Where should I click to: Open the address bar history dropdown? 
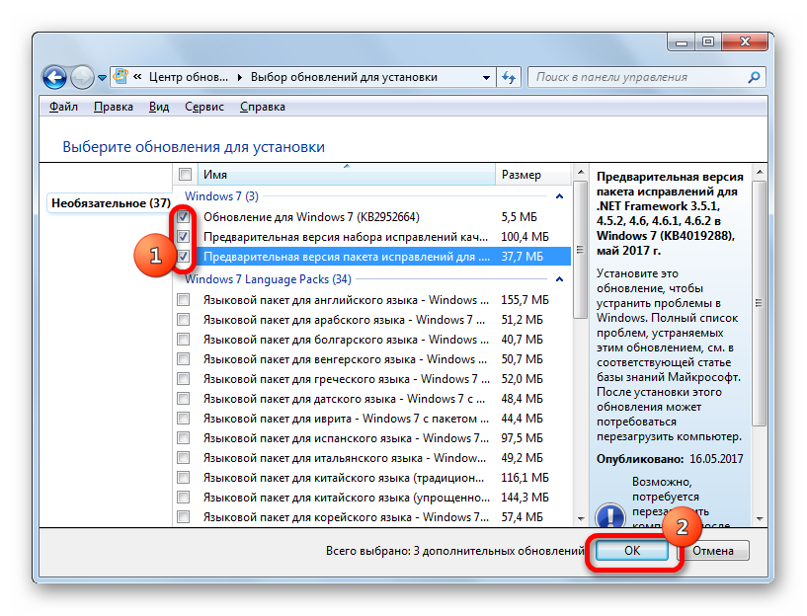[x=486, y=77]
